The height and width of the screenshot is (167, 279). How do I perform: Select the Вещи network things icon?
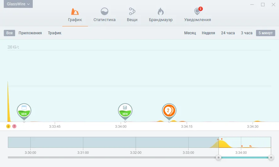[132, 11]
